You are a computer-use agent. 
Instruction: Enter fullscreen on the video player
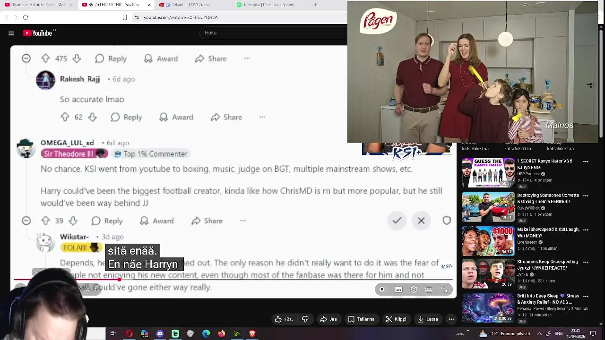444,289
